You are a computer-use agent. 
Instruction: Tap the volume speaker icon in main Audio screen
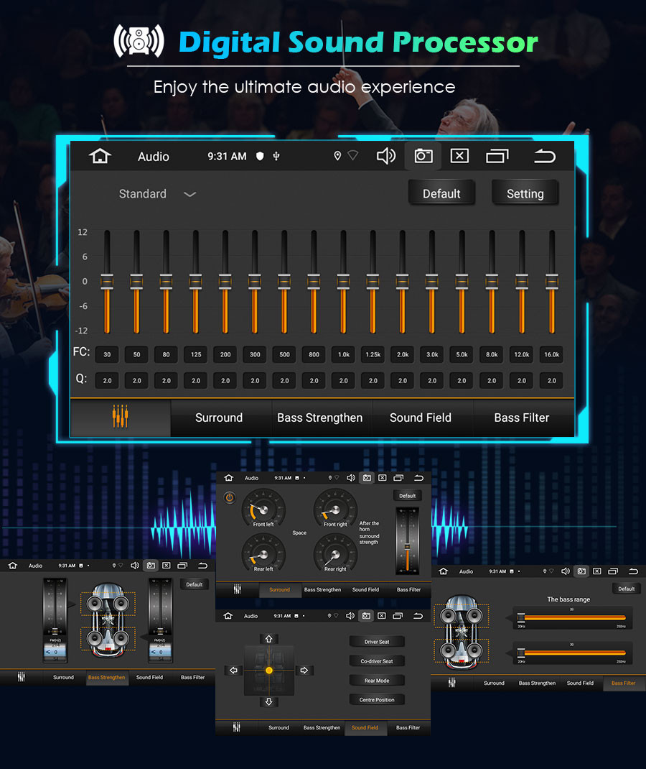click(x=386, y=156)
